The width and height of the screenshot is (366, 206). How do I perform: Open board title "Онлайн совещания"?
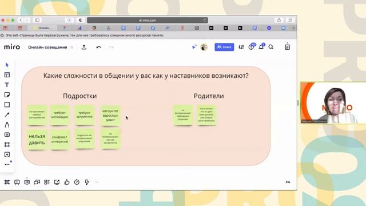(47, 47)
